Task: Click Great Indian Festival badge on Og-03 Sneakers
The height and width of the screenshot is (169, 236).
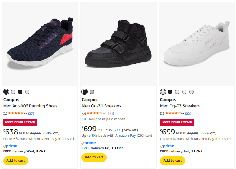Action: [x=177, y=122]
